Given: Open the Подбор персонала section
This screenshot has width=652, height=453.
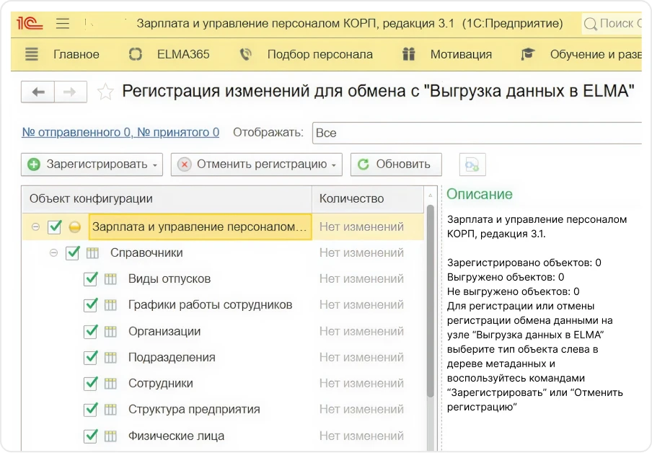Looking at the screenshot, I should coord(307,54).
